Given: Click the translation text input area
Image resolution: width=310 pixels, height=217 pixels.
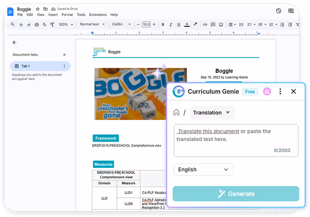Looking at the screenshot, I should 236,141.
